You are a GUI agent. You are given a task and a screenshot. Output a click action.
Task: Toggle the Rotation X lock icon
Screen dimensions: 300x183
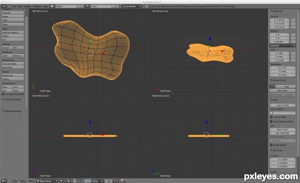point(293,34)
